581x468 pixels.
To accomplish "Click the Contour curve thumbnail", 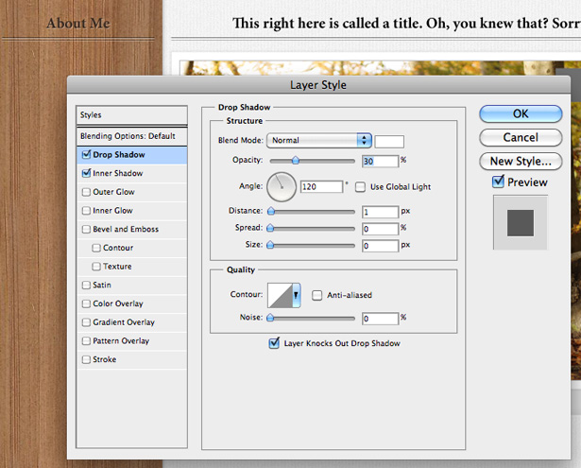I will tap(281, 296).
